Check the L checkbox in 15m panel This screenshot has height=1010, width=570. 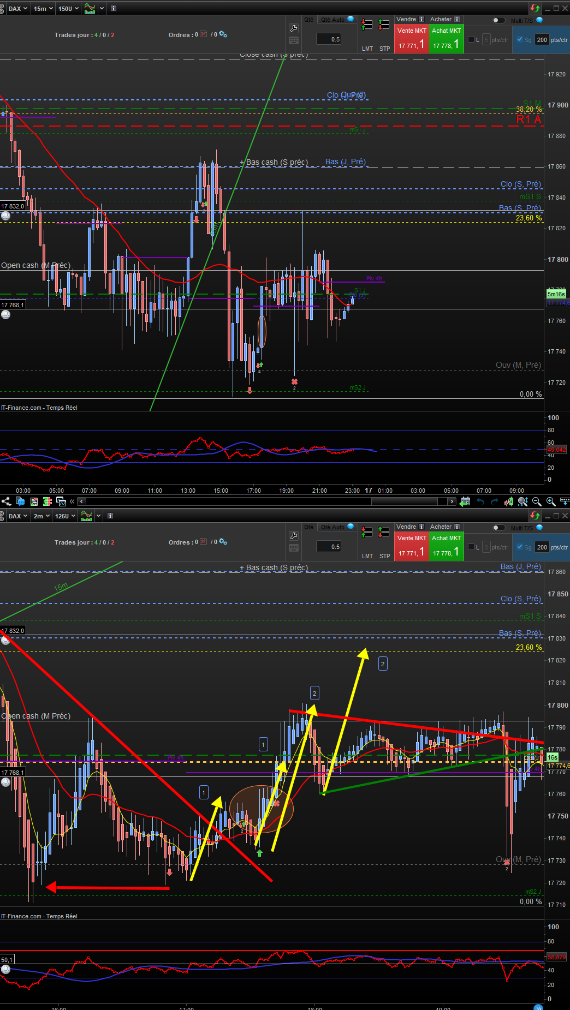(x=471, y=39)
